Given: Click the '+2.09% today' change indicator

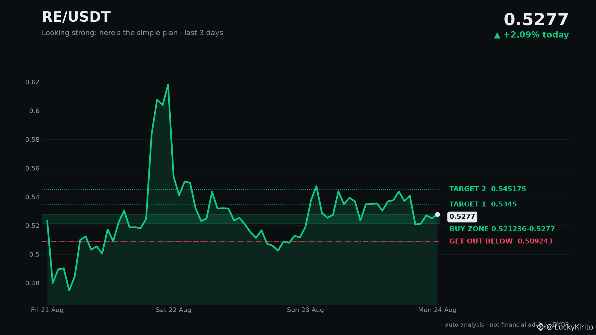Looking at the screenshot, I should click(536, 35).
